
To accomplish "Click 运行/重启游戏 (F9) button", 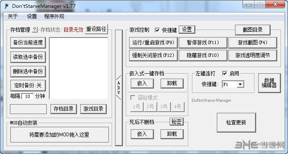I will click(x=154, y=43).
